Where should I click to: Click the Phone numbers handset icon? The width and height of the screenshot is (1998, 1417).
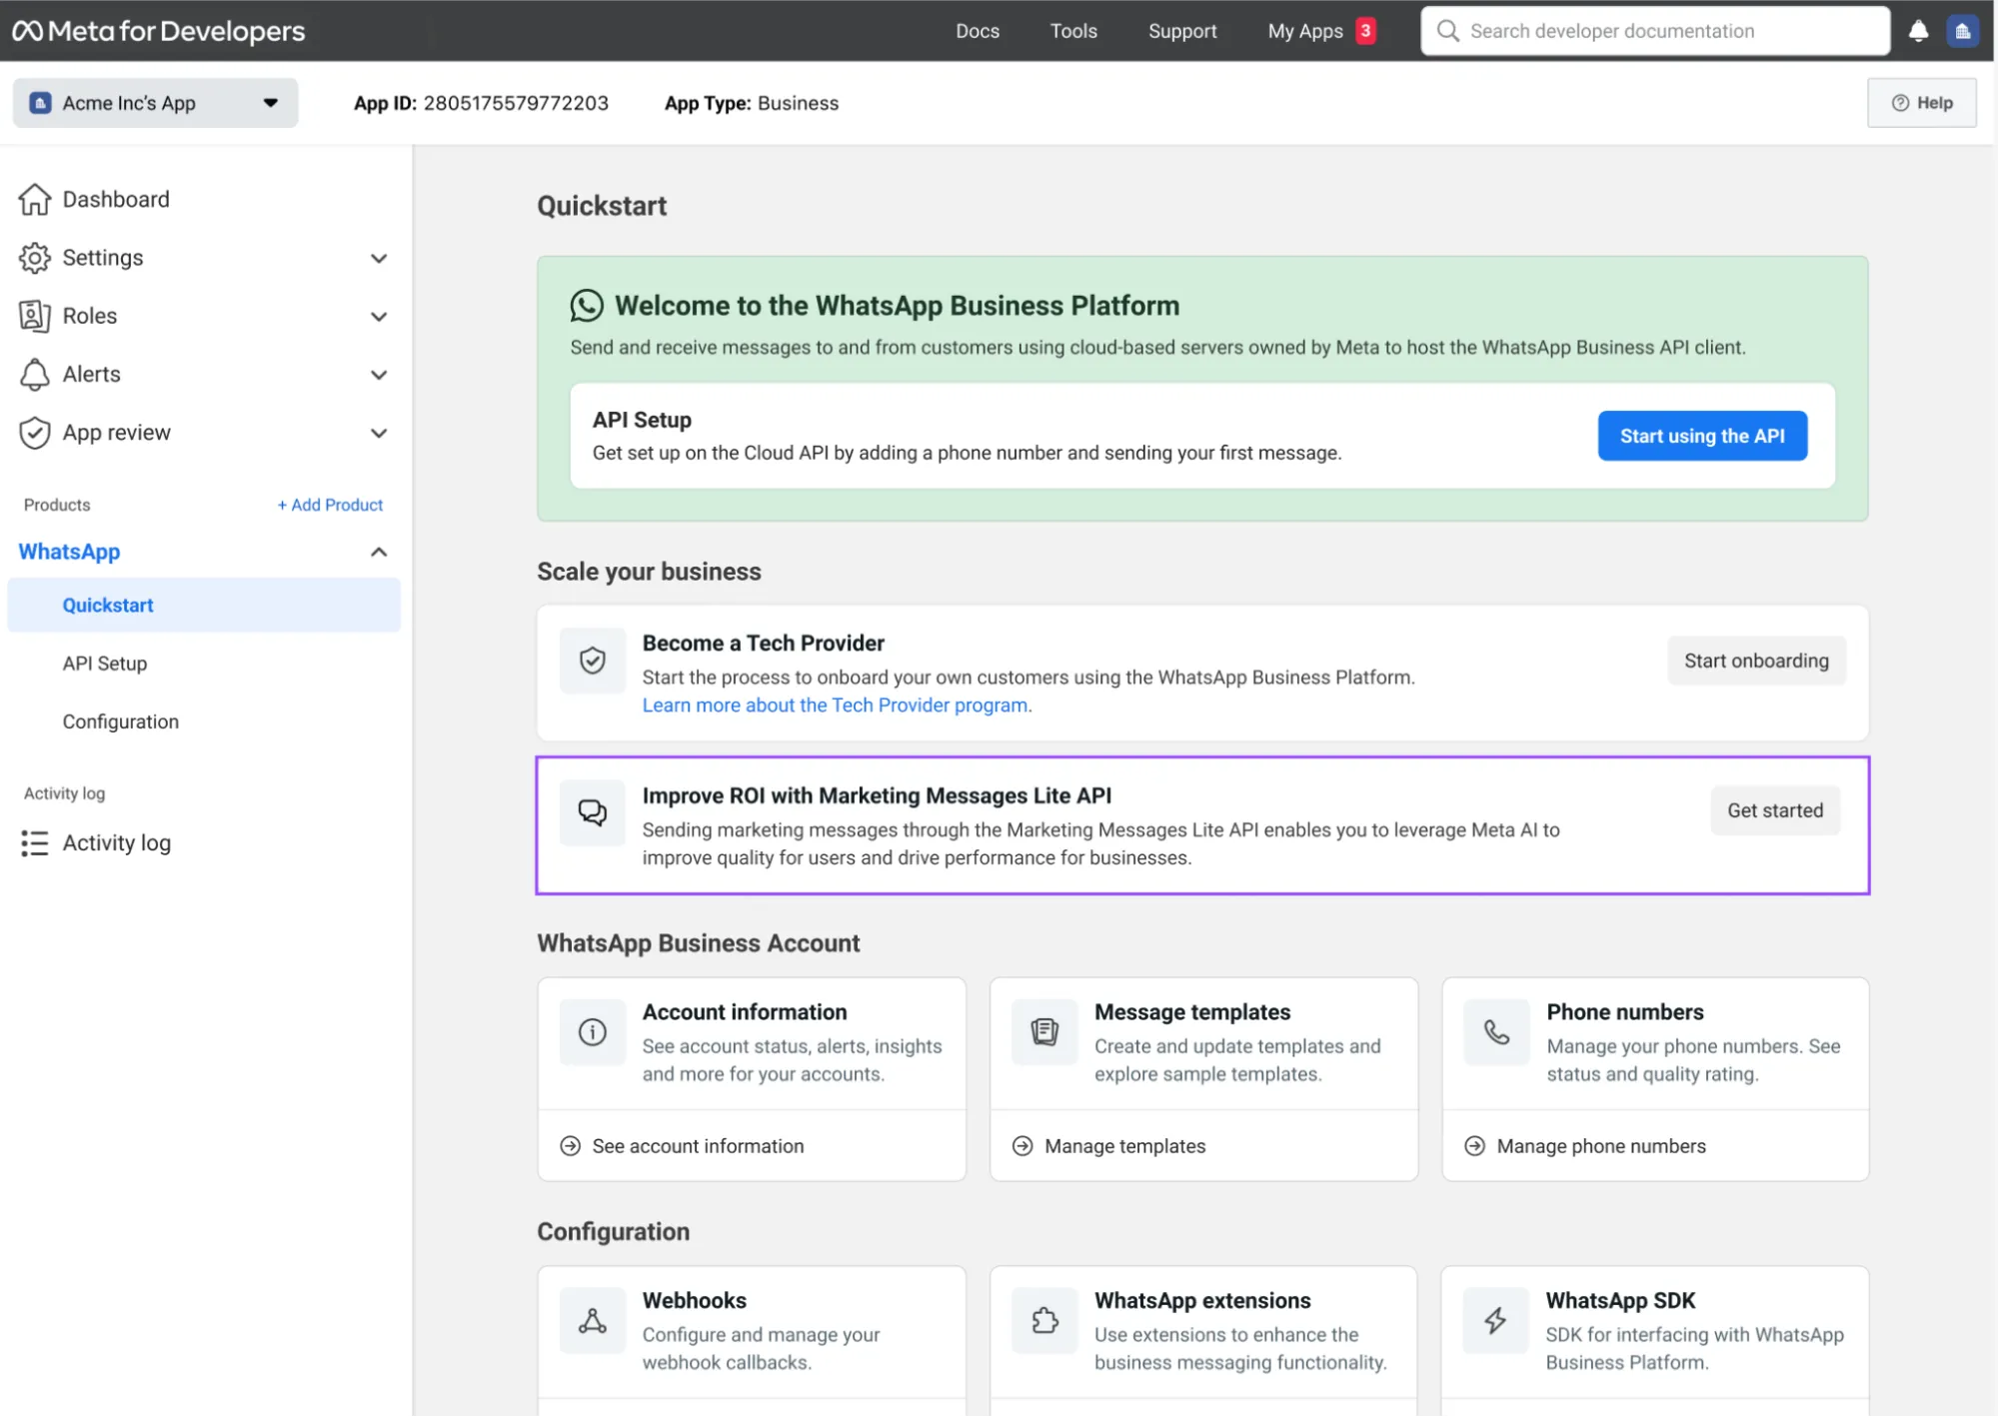1496,1032
